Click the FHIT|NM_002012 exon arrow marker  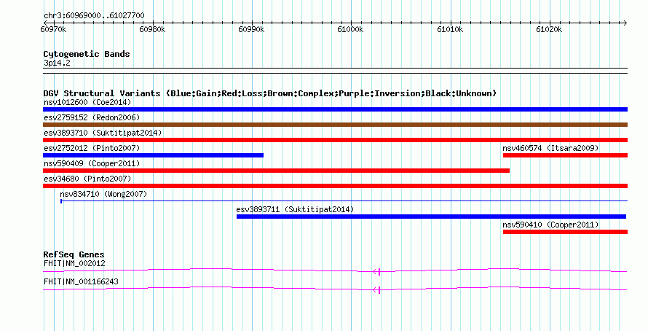click(376, 272)
